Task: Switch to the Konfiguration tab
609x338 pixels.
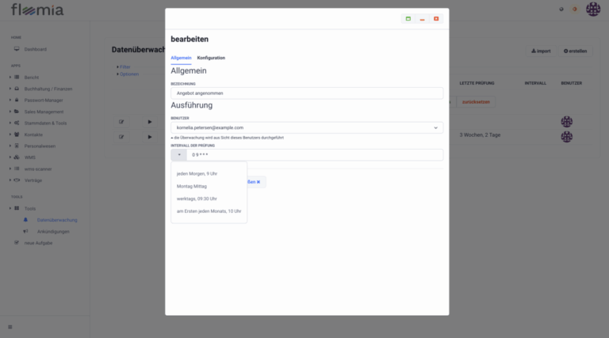Action: coord(211,58)
